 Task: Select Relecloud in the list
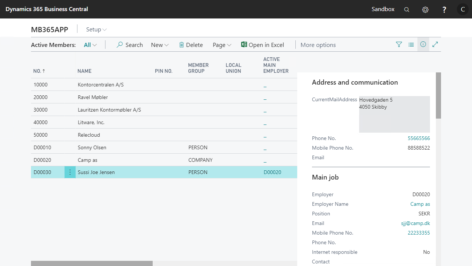89,135
